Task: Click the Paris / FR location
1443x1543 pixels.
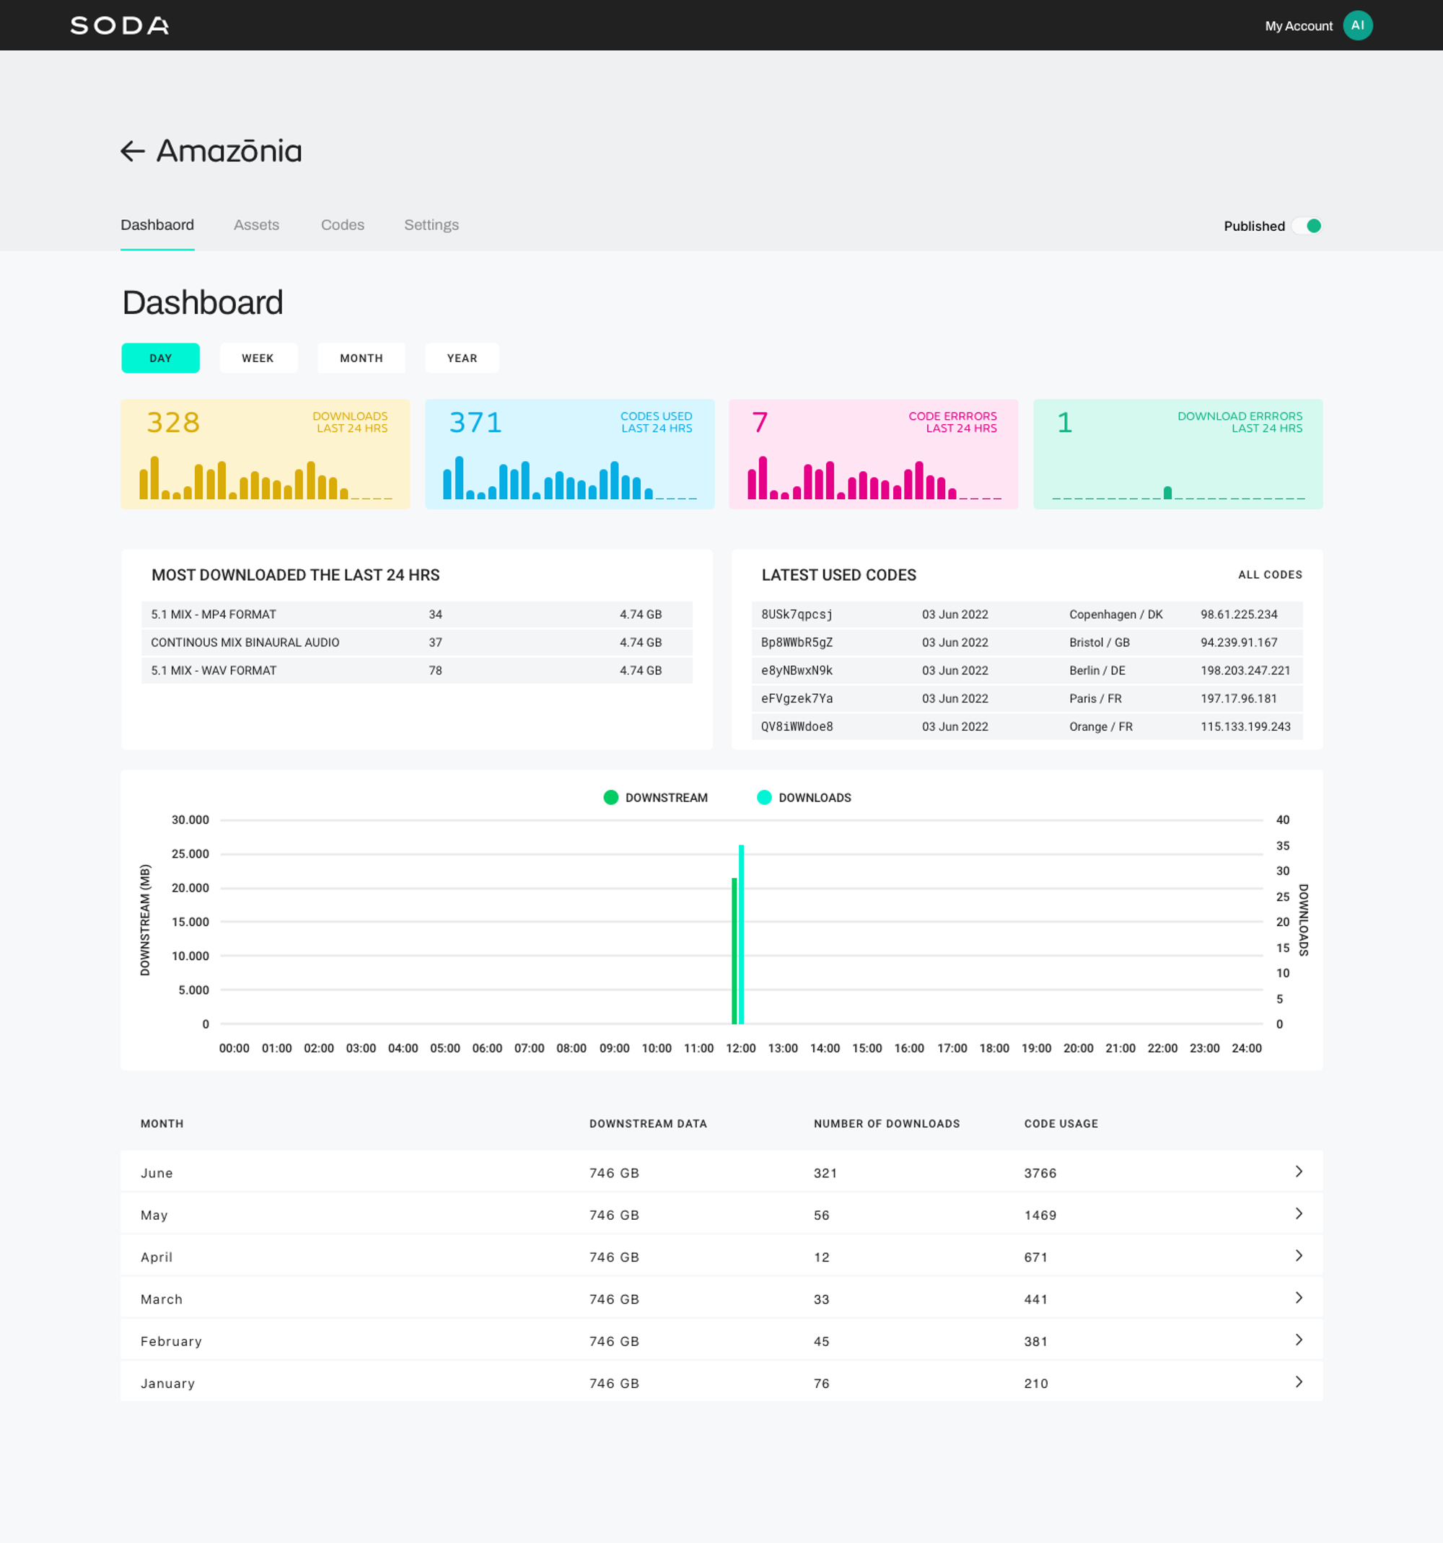Action: [x=1095, y=698]
